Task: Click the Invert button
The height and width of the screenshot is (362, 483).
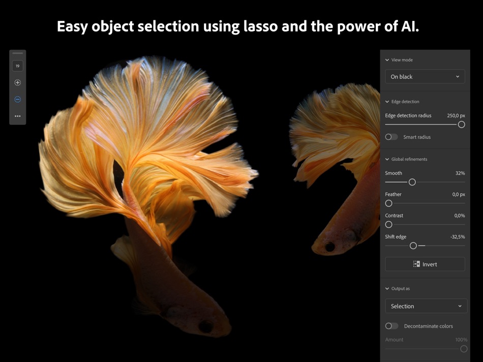Action: point(425,264)
